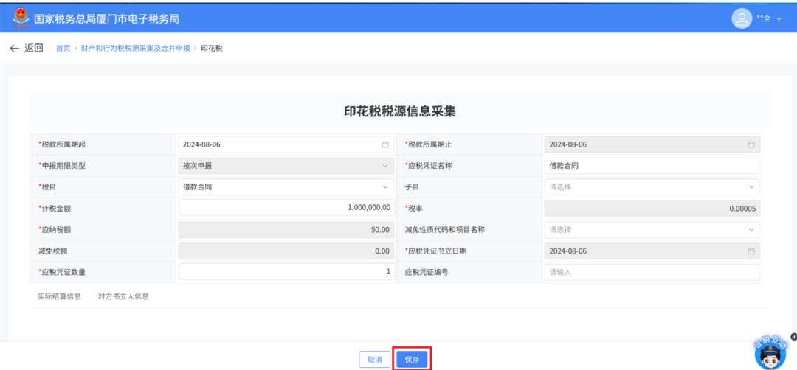The width and height of the screenshot is (797, 370).
Task: Click the 保存 button
Action: point(412,360)
